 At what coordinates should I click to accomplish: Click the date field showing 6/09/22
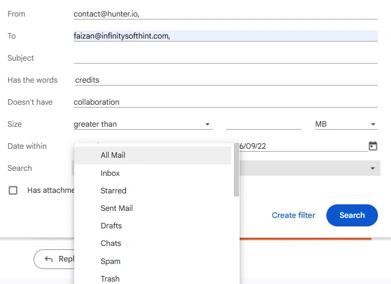coord(303,146)
